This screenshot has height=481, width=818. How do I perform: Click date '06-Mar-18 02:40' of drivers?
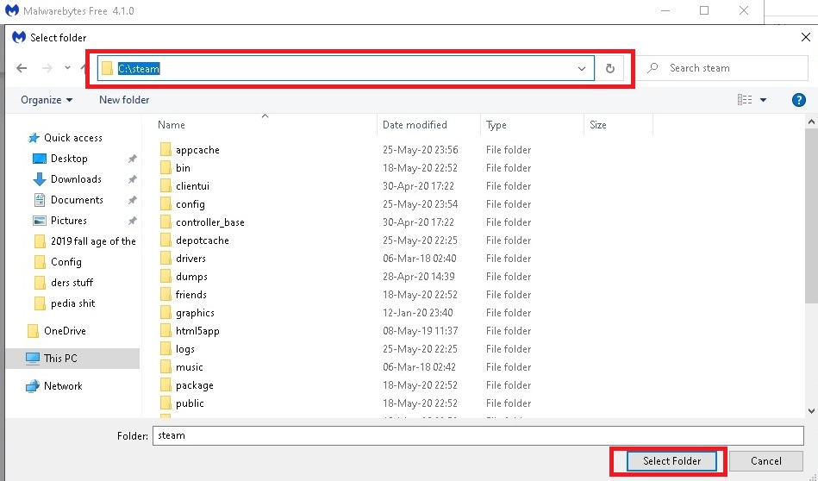tap(419, 259)
